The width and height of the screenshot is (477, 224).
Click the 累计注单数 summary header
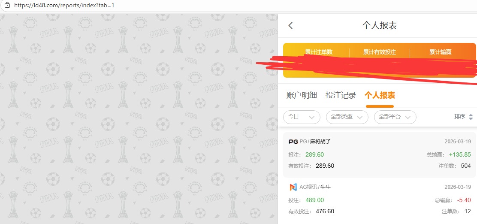click(319, 52)
